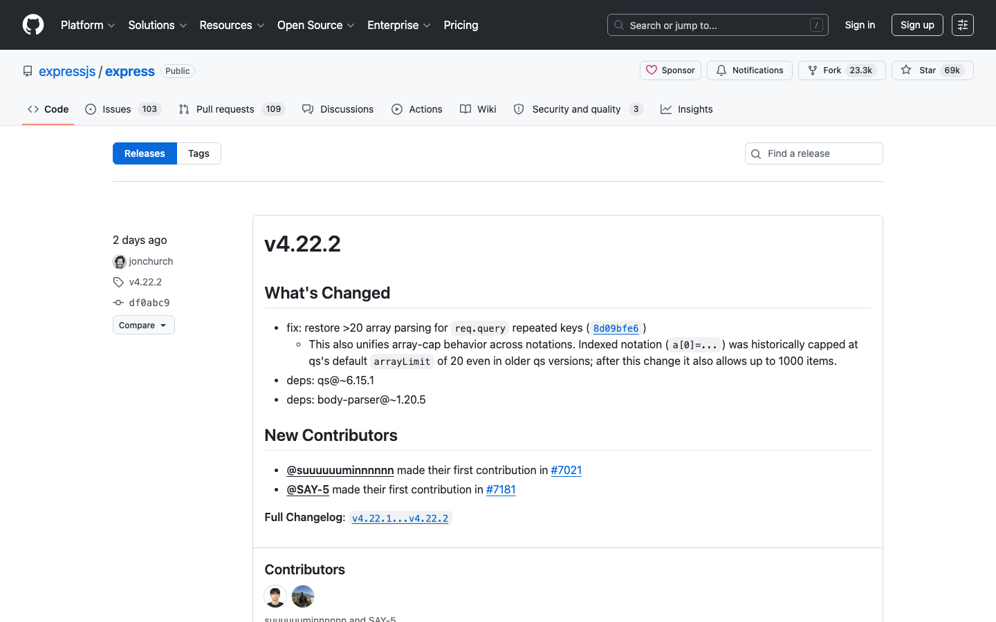Switch to the Pull requests tab
The height and width of the screenshot is (622, 996).
point(232,109)
